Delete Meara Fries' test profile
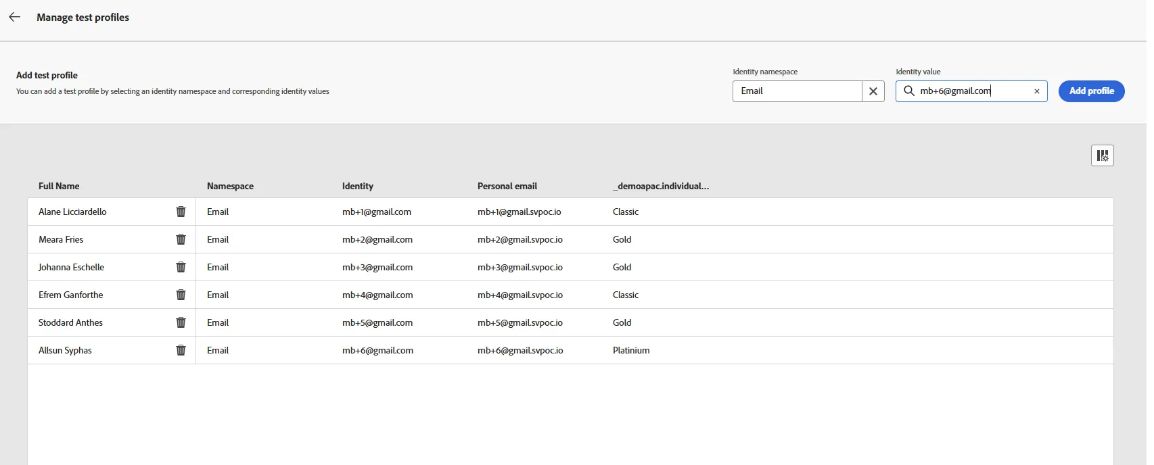The image size is (1154, 465). point(181,239)
